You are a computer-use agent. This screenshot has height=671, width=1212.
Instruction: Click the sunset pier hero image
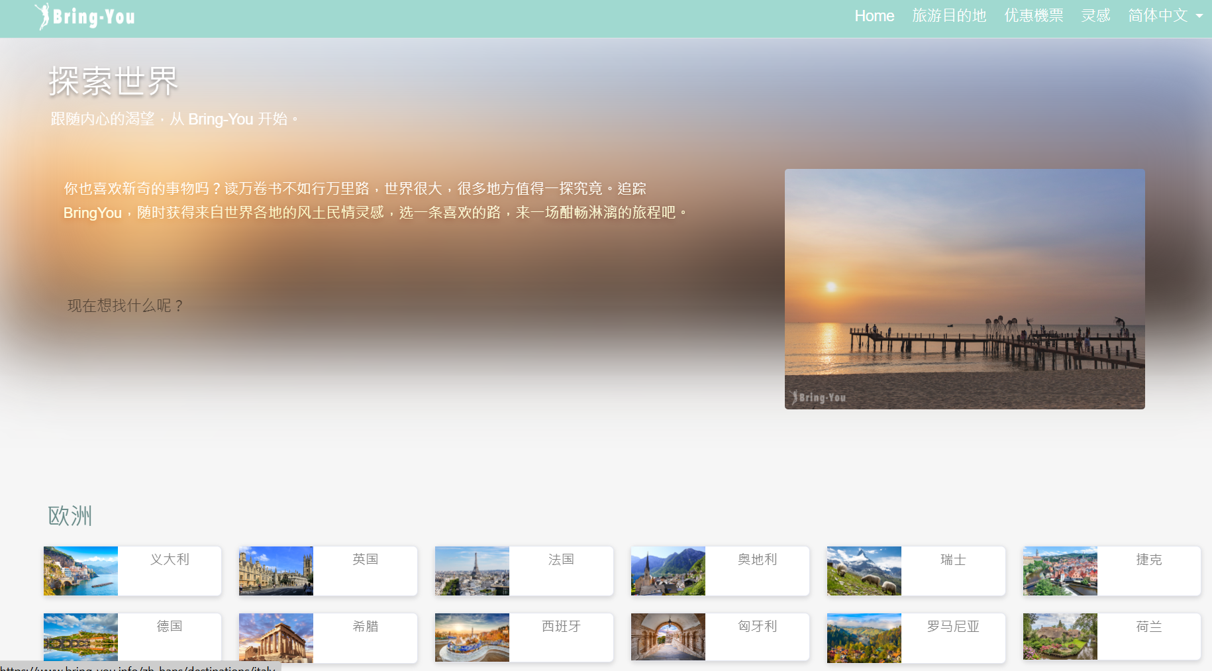tap(964, 289)
